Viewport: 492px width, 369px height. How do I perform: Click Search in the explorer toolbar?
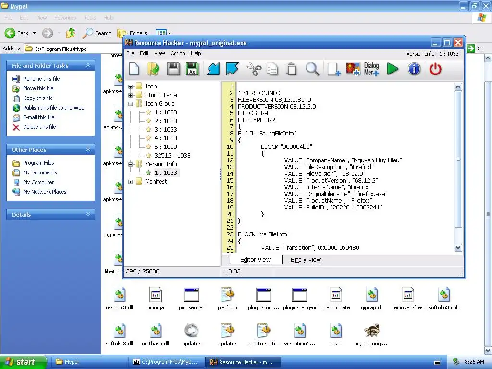97,33
